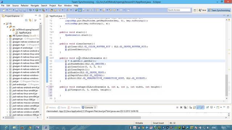
Task: Switch to the Problems tab
Action: [x=74, y=108]
